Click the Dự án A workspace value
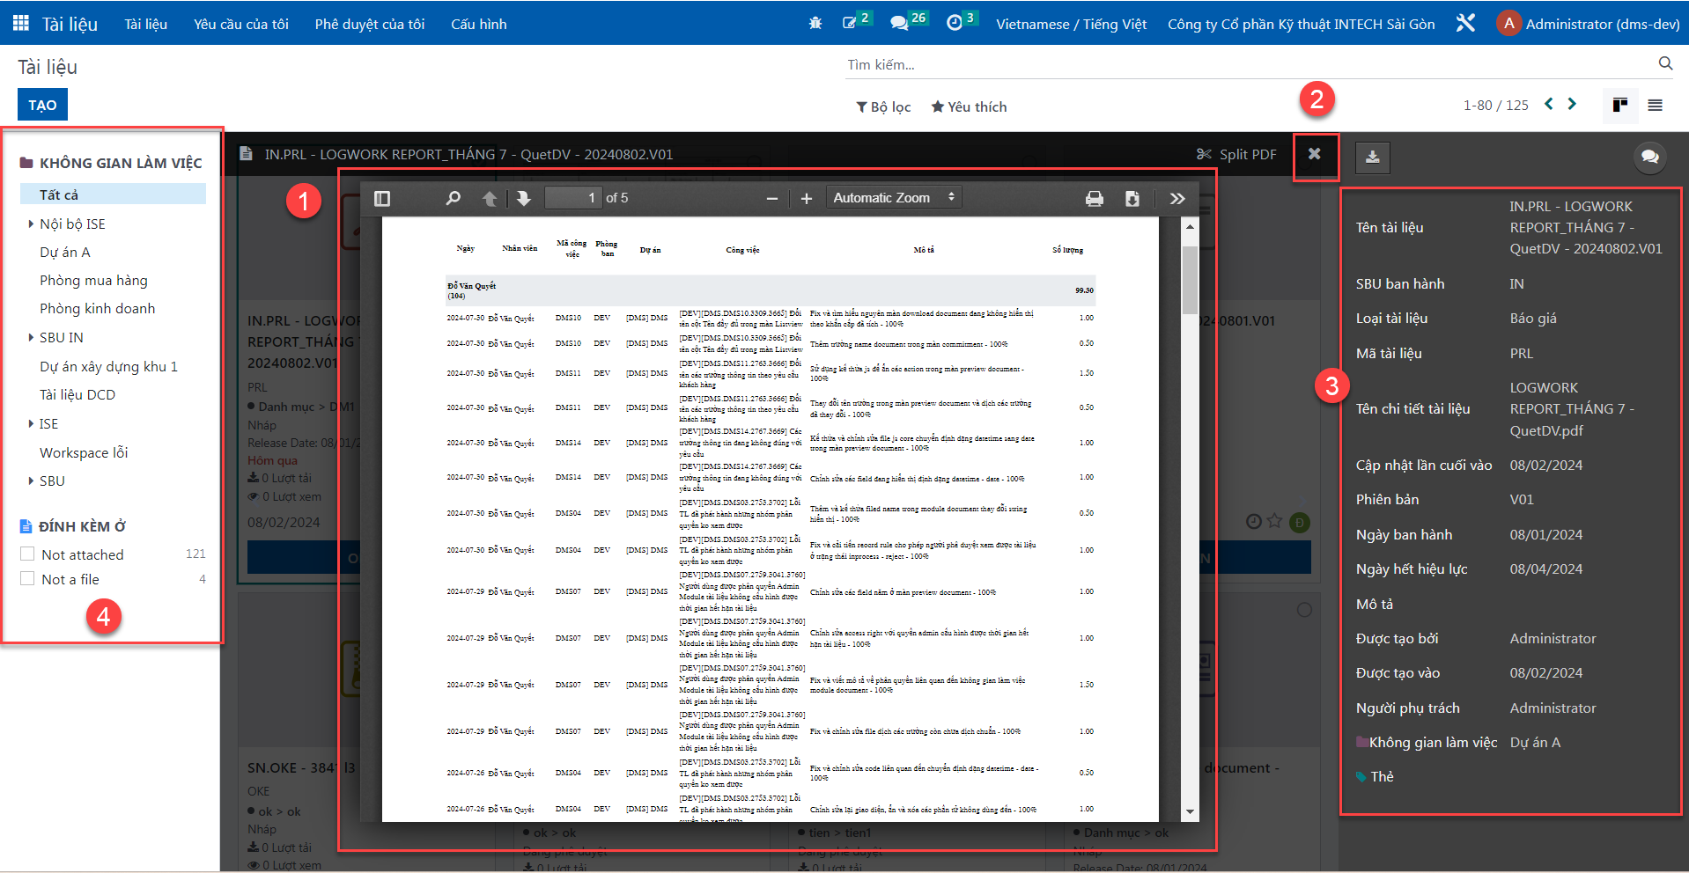Image resolution: width=1689 pixels, height=873 pixels. 1535,742
